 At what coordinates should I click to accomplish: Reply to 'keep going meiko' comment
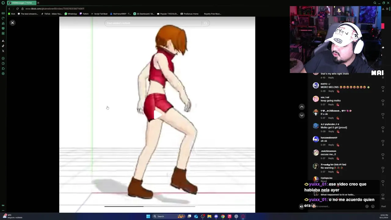(x=331, y=105)
